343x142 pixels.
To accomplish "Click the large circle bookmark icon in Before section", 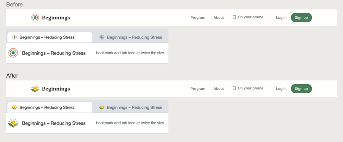I will [x=13, y=53].
